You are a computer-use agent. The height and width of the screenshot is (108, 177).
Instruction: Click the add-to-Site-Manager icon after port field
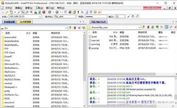point(137,17)
